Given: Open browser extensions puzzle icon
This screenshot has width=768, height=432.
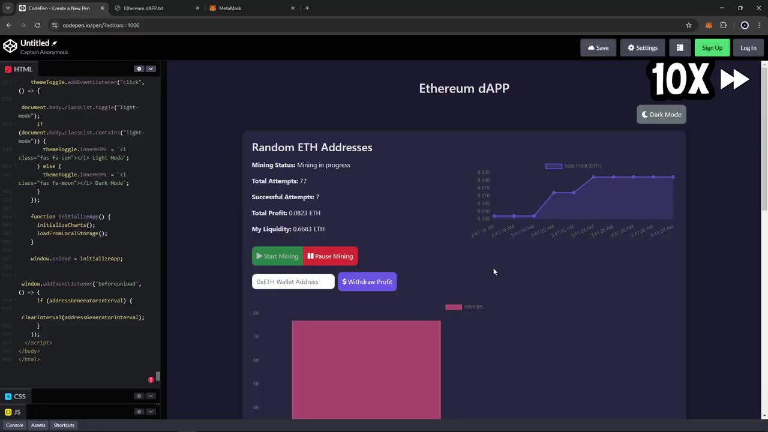Looking at the screenshot, I should pos(723,25).
